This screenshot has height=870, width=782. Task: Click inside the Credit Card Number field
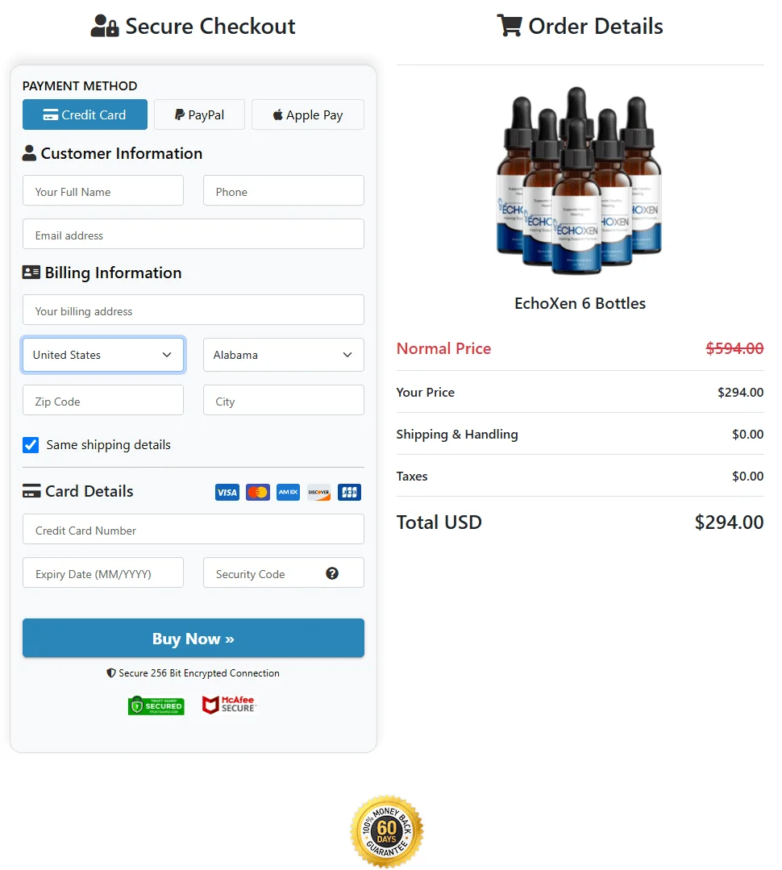(x=193, y=529)
